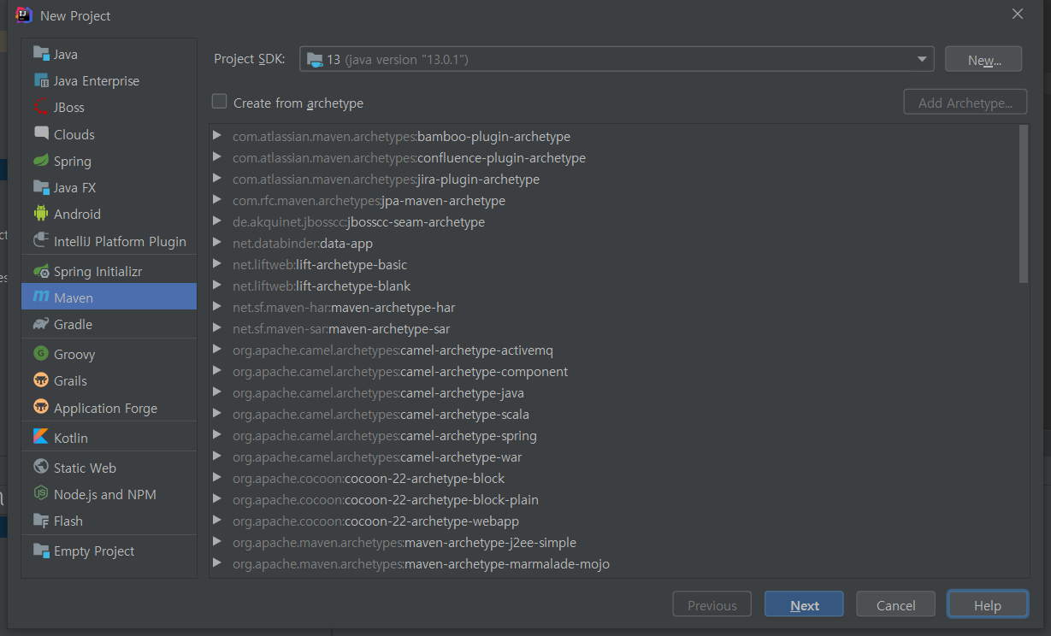Select the Android project type icon
1051x636 pixels.
(x=40, y=214)
